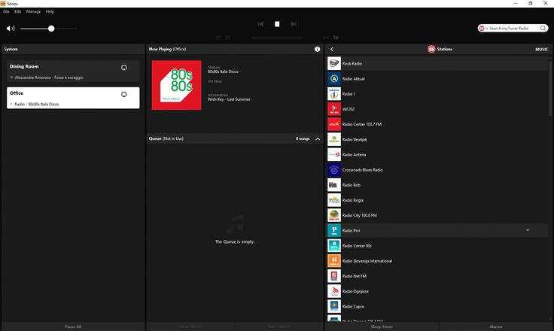The image size is (554, 331).
Task: Select Val 202 station icon
Action: tap(334, 109)
